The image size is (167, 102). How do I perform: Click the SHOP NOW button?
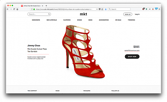point(132,57)
